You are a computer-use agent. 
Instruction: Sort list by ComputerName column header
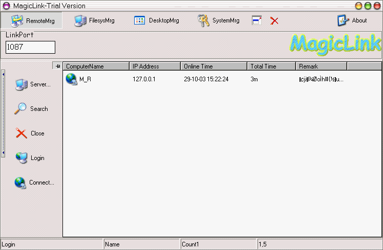pos(96,66)
